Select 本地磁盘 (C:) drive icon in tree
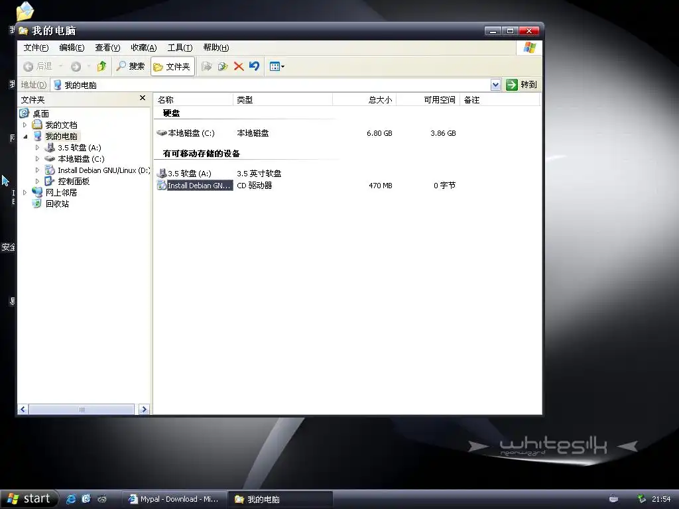 pos(50,159)
